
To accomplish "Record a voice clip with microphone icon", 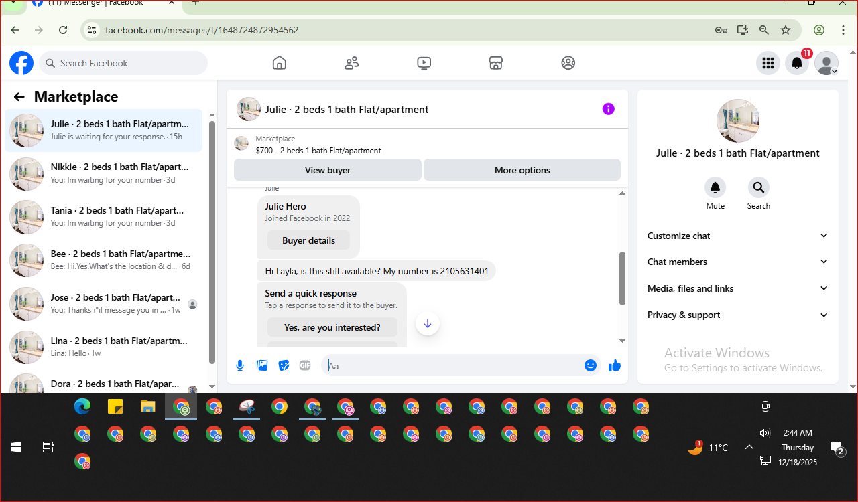I will click(x=240, y=365).
